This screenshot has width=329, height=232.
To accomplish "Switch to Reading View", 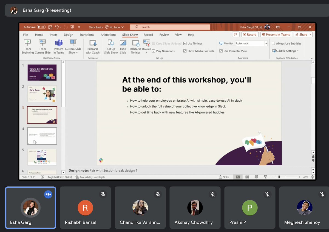I will pos(256,177).
